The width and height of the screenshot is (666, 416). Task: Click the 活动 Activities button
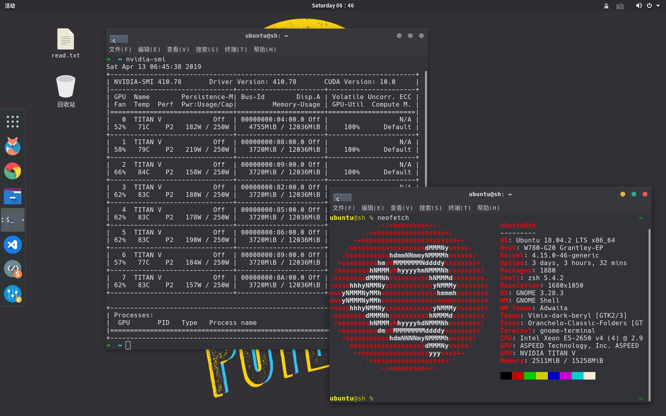pyautogui.click(x=10, y=6)
